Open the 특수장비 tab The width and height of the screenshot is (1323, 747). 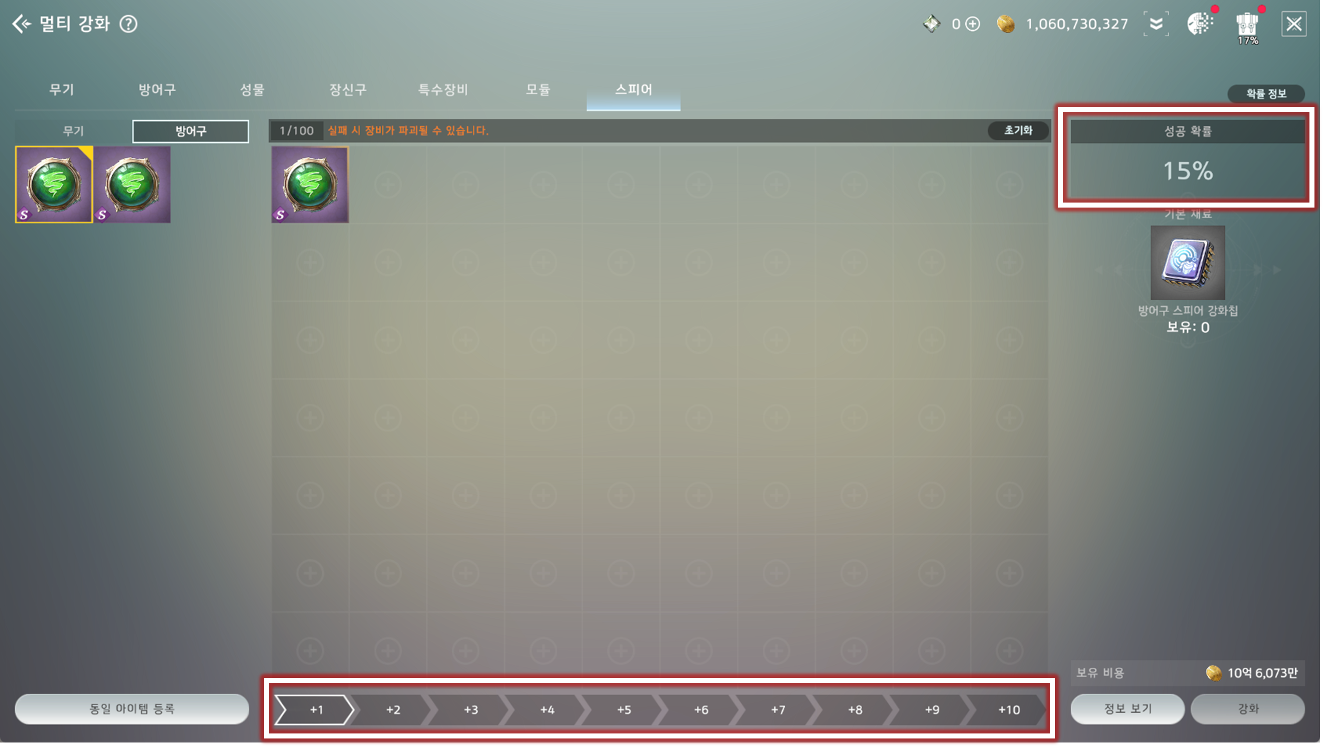click(443, 89)
